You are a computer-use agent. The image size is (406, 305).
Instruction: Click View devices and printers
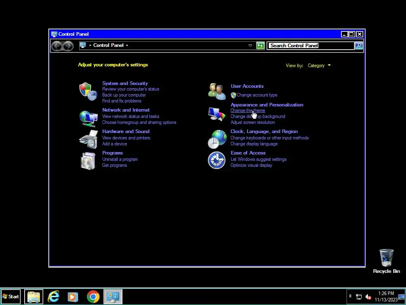pos(126,138)
